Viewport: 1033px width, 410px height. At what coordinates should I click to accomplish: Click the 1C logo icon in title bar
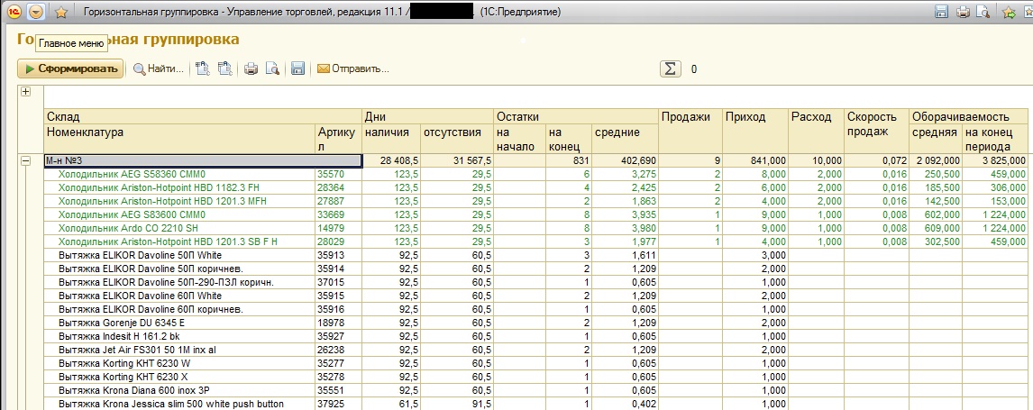(x=14, y=12)
